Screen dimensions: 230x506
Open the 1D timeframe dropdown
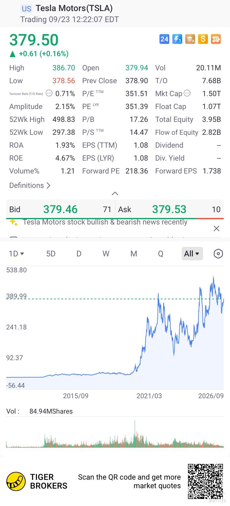(17, 254)
